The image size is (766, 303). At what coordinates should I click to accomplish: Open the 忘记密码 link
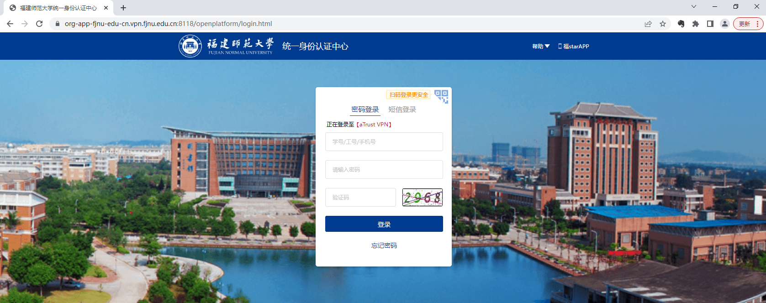point(384,246)
